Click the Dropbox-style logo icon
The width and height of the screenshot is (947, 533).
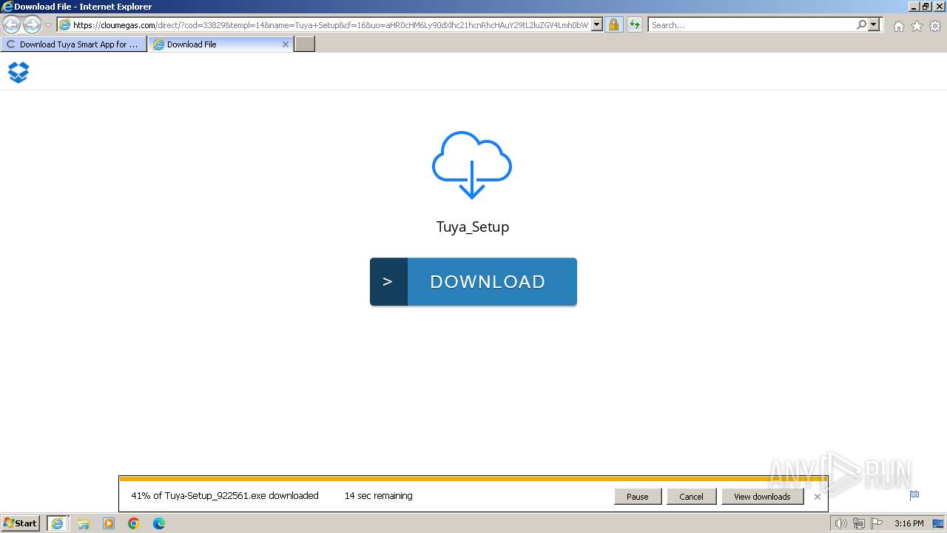(18, 72)
